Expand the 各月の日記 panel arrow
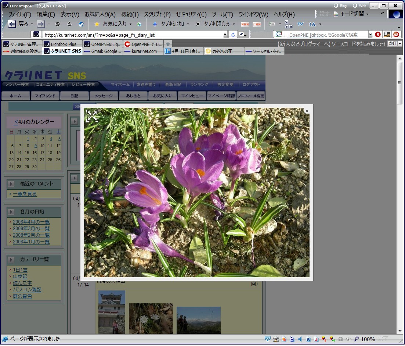Image resolution: width=405 pixels, height=346 pixels. click(x=11, y=212)
